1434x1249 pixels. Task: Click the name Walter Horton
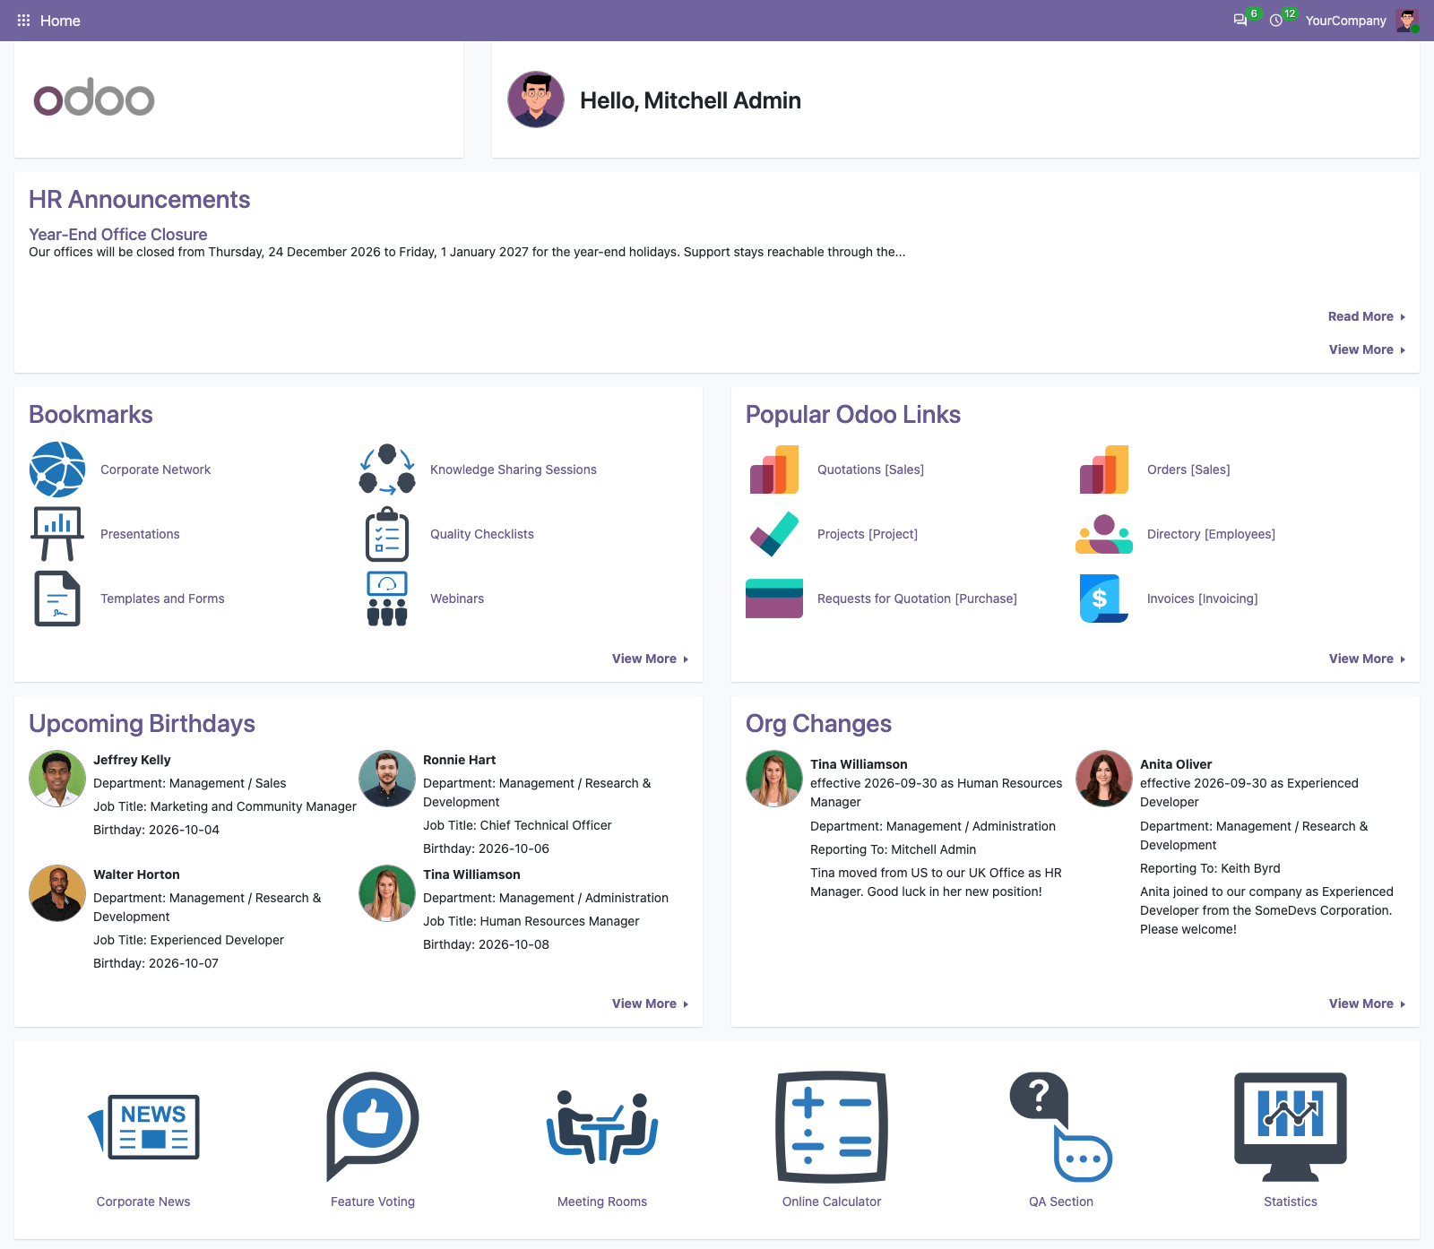tap(136, 874)
